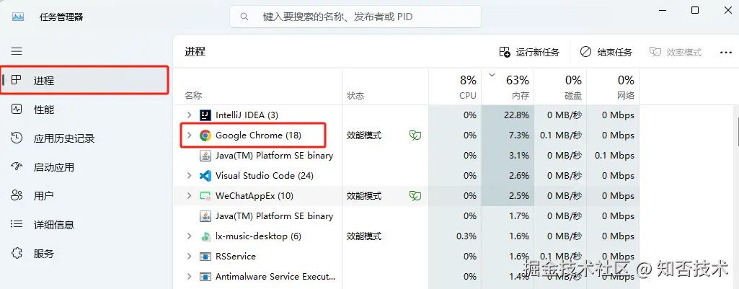Click the lx-music-desktop process icon
This screenshot has width=739, height=289.
[x=205, y=236]
